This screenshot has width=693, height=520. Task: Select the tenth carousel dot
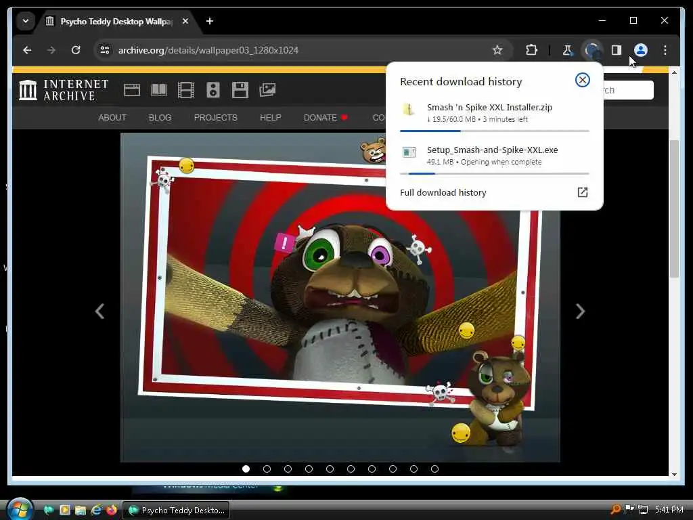[435, 469]
